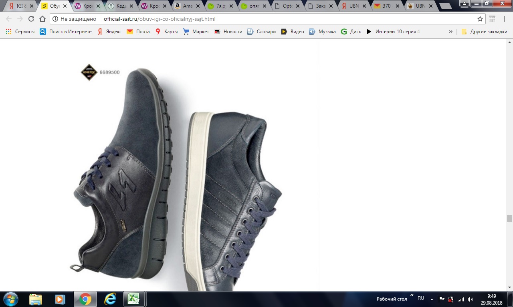Bookmark this page with the star icon
This screenshot has height=307, width=513.
tap(480, 19)
